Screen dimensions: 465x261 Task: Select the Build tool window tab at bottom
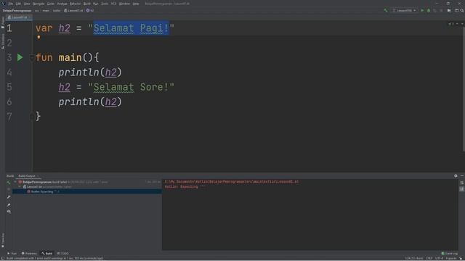(47, 253)
